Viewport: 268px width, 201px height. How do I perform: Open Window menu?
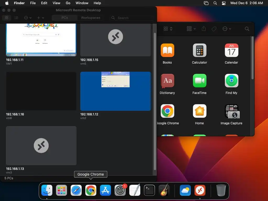pyautogui.click(x=82, y=3)
